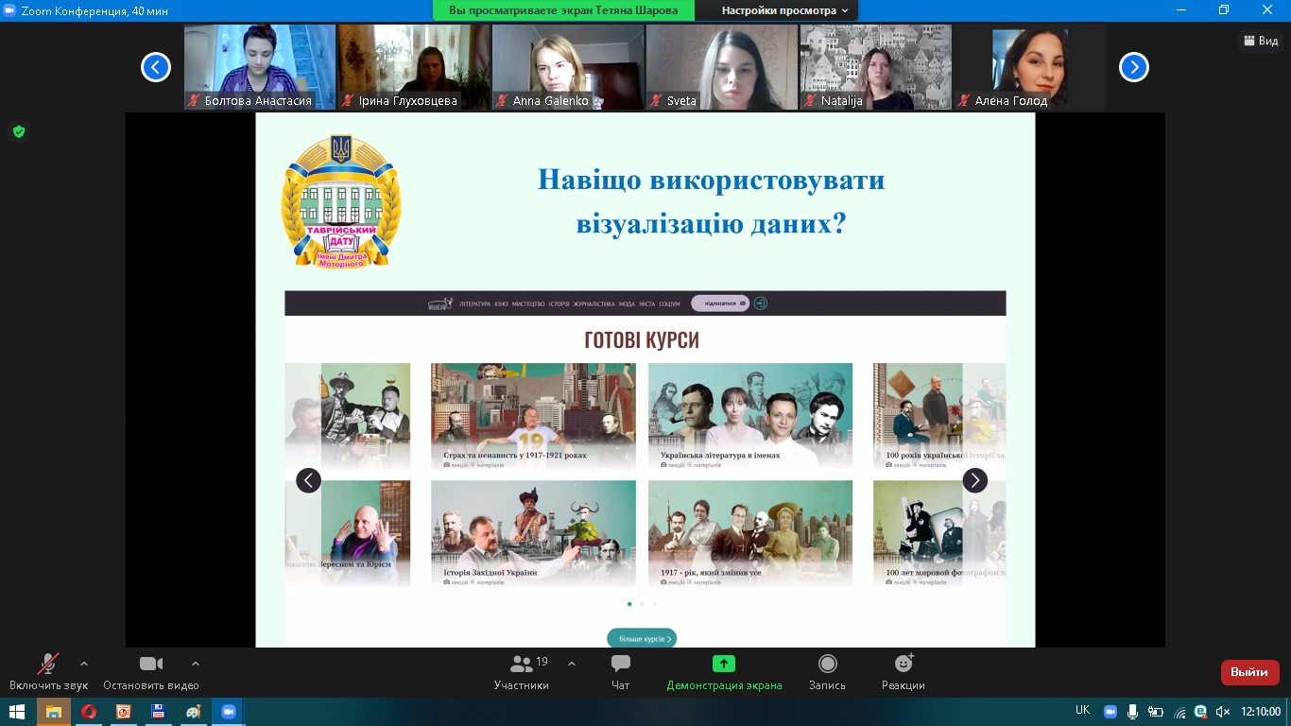Go to next courses with carousel right arrow
Screen dimensions: 1291x726
click(x=974, y=480)
